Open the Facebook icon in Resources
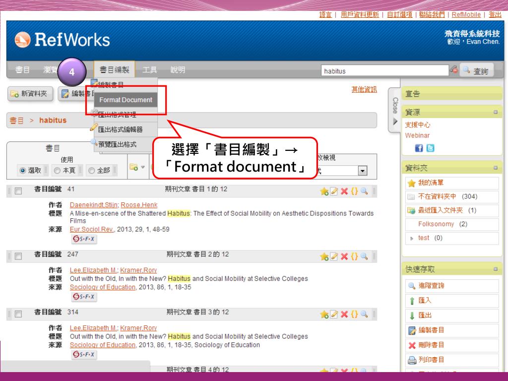Image resolution: width=508 pixels, height=381 pixels. tap(419, 148)
